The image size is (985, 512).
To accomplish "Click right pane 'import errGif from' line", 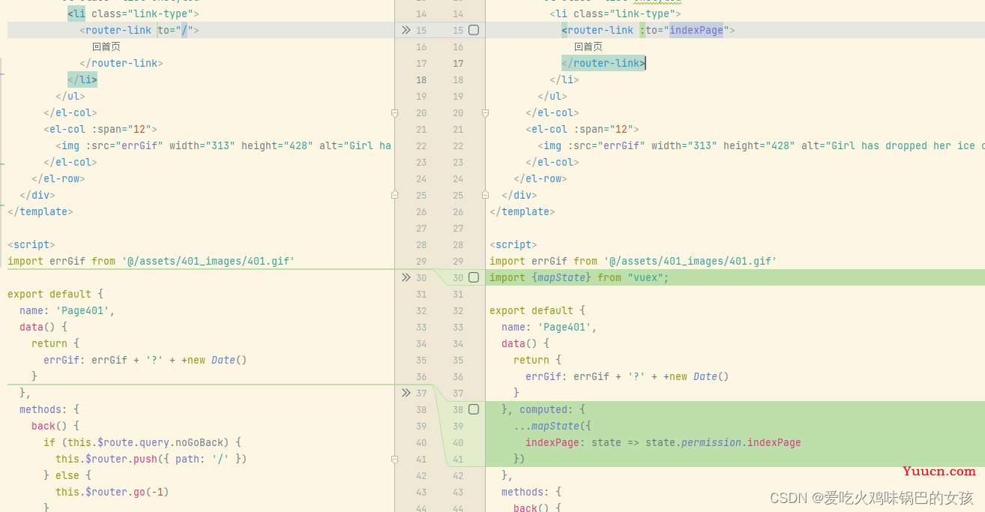I will 633,261.
